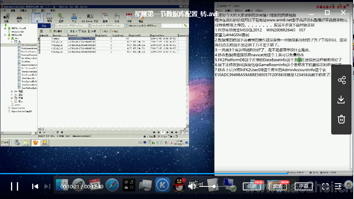Select the highlighted Password cell of admin row
Image resolution: width=354 pixels, height=199 pixels.
pyautogui.click(x=81, y=39)
